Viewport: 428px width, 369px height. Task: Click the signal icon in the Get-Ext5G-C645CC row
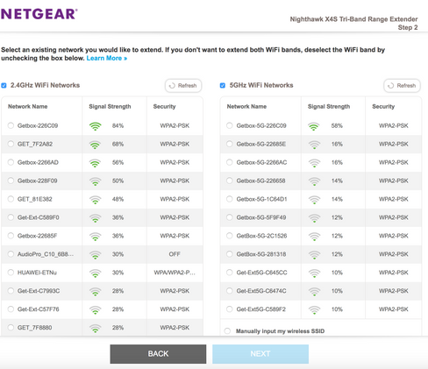(314, 273)
